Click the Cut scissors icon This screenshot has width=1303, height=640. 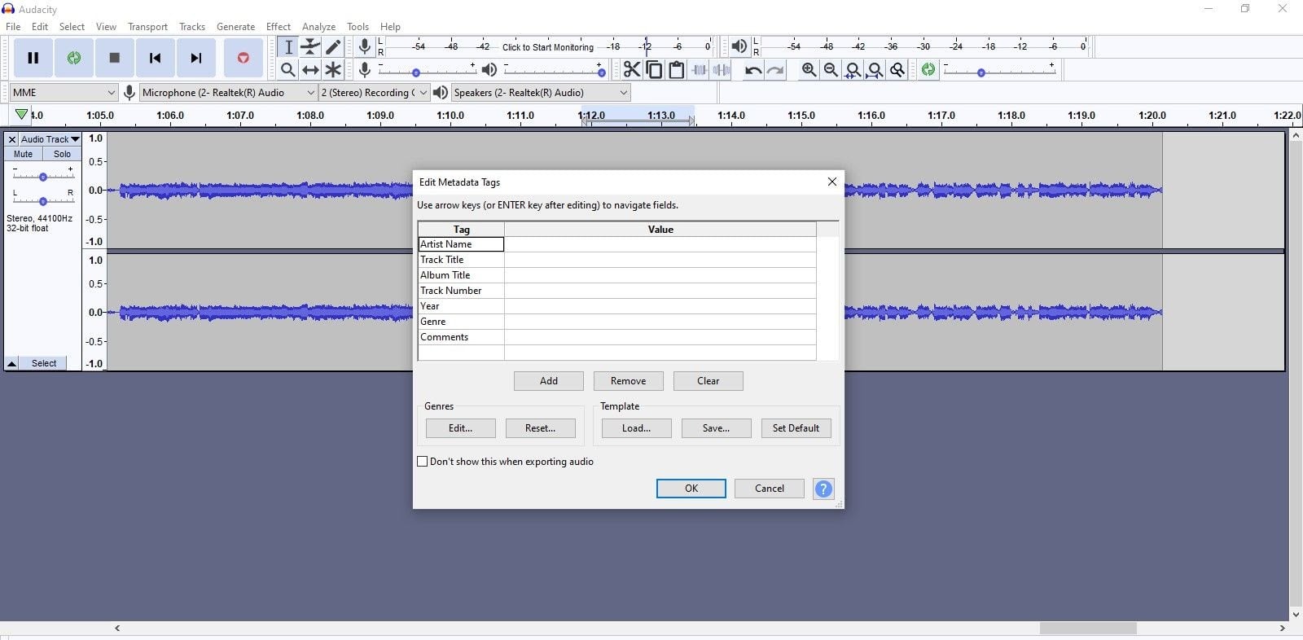point(631,70)
